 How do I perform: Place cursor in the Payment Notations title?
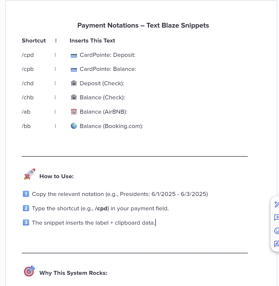[x=143, y=25]
